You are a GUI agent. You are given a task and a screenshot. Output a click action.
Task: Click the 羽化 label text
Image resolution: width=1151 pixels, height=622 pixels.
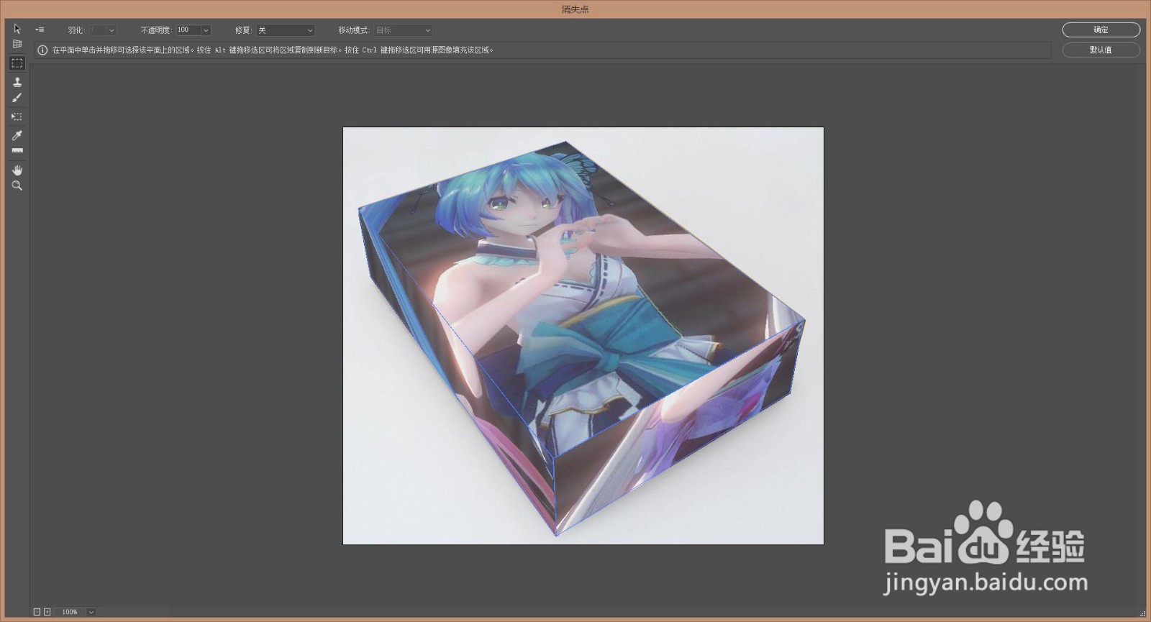coord(76,30)
